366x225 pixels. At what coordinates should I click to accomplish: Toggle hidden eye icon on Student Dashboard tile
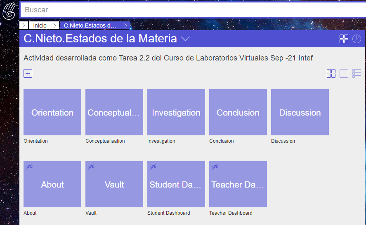(x=153, y=167)
